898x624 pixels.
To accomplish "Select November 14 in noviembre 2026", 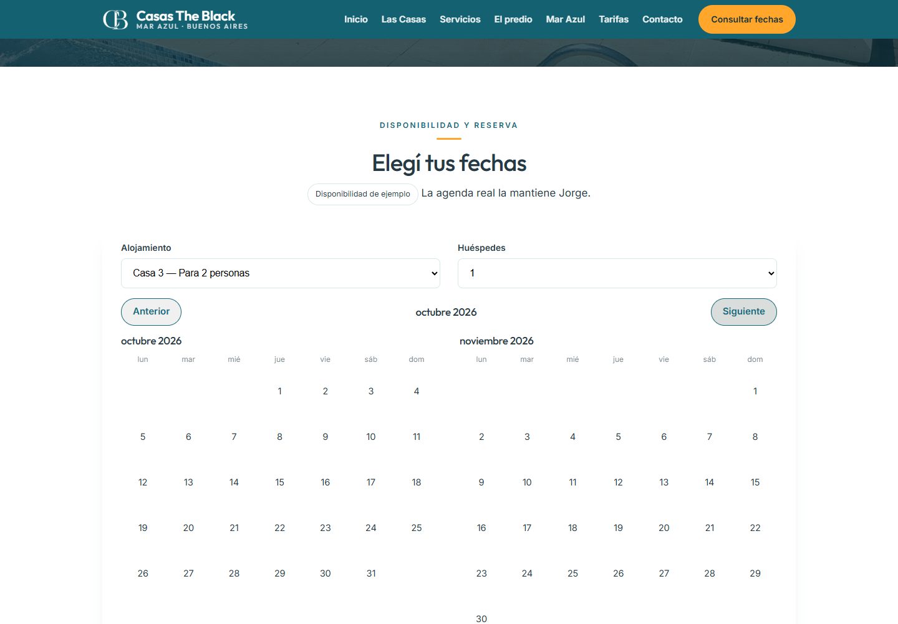I will click(x=710, y=482).
